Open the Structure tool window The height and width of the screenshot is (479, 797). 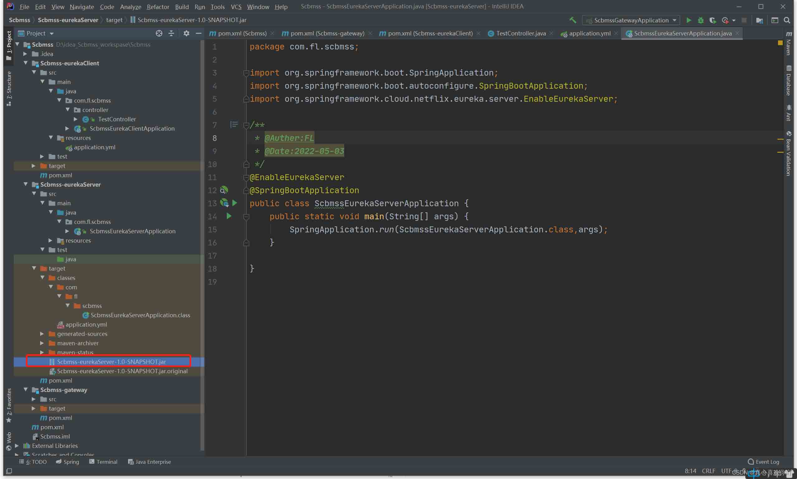pos(9,88)
